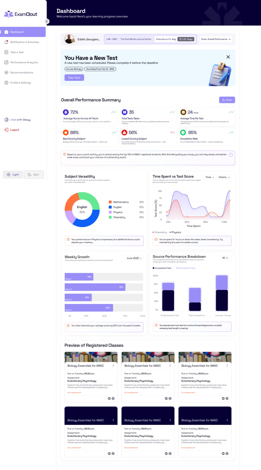Switch to Light theme
This screenshot has height=470, width=261.
click(12, 174)
